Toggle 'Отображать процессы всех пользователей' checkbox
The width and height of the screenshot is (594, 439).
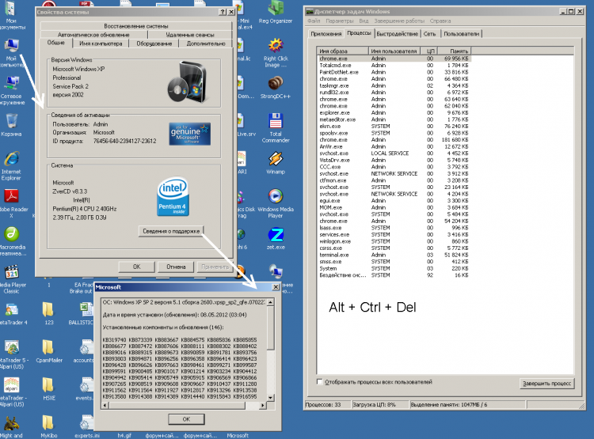pos(320,382)
